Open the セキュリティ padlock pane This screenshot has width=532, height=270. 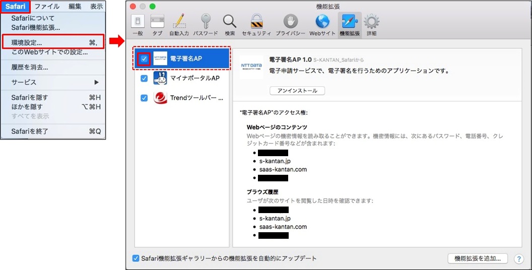tap(256, 25)
